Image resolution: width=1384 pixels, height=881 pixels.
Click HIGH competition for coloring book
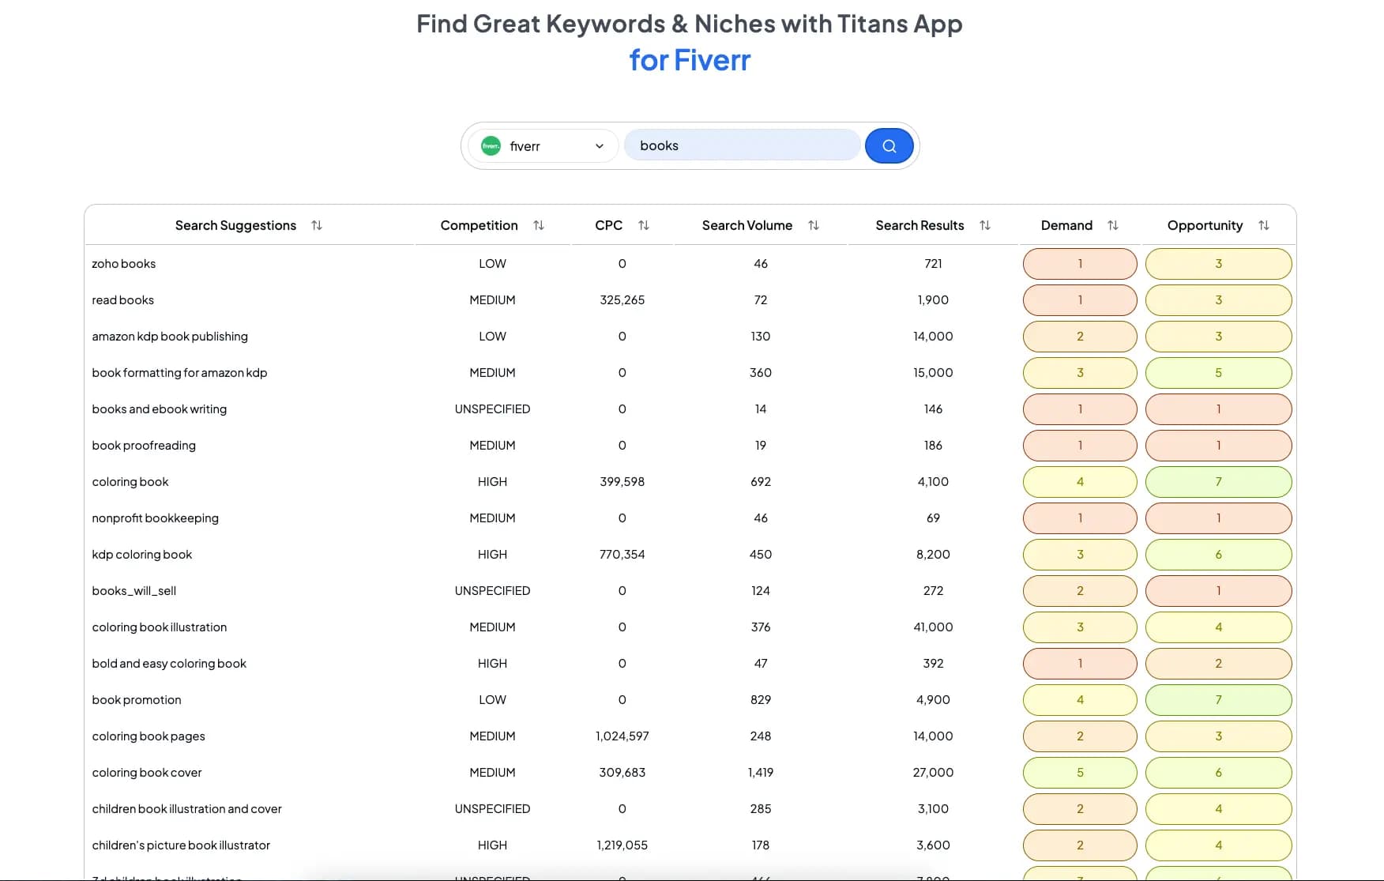click(492, 482)
